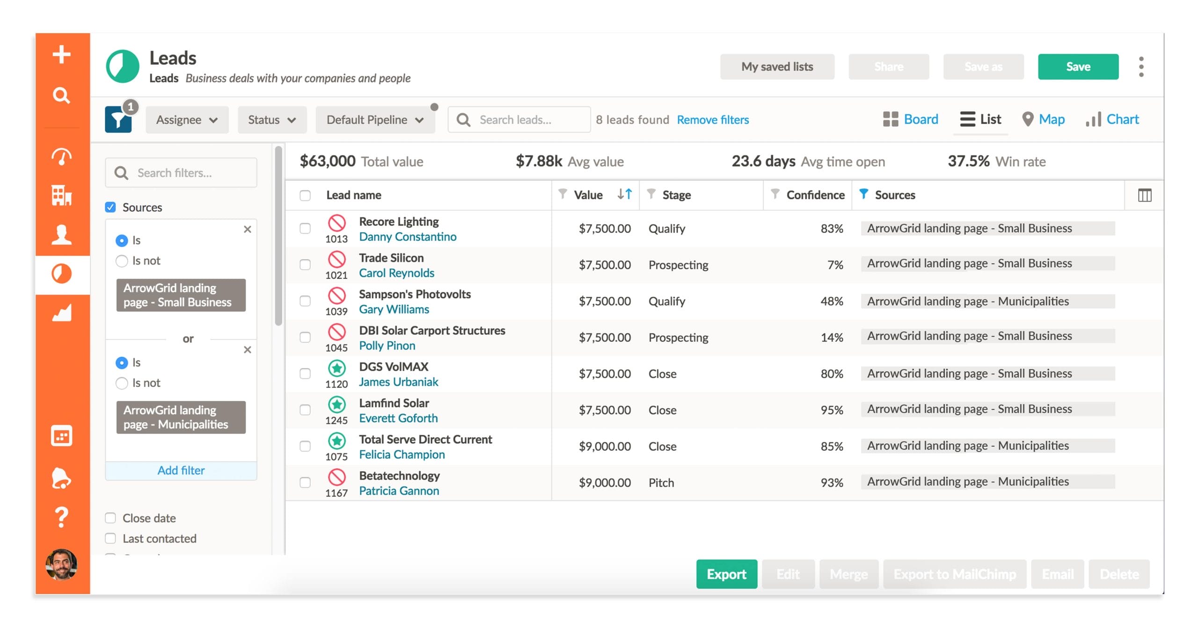Open the Status dropdown
This screenshot has height=624, width=1198.
[x=272, y=119]
